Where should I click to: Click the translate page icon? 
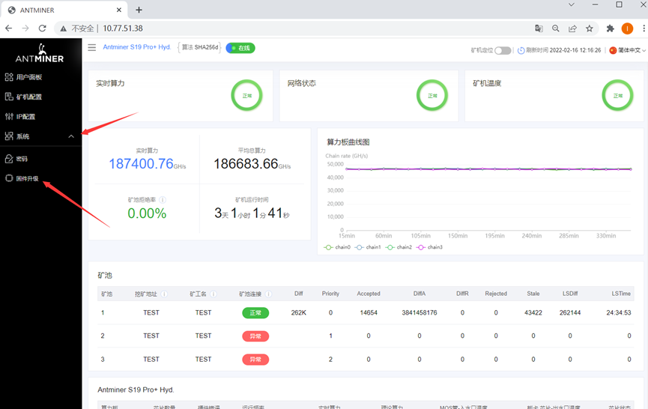pos(539,28)
